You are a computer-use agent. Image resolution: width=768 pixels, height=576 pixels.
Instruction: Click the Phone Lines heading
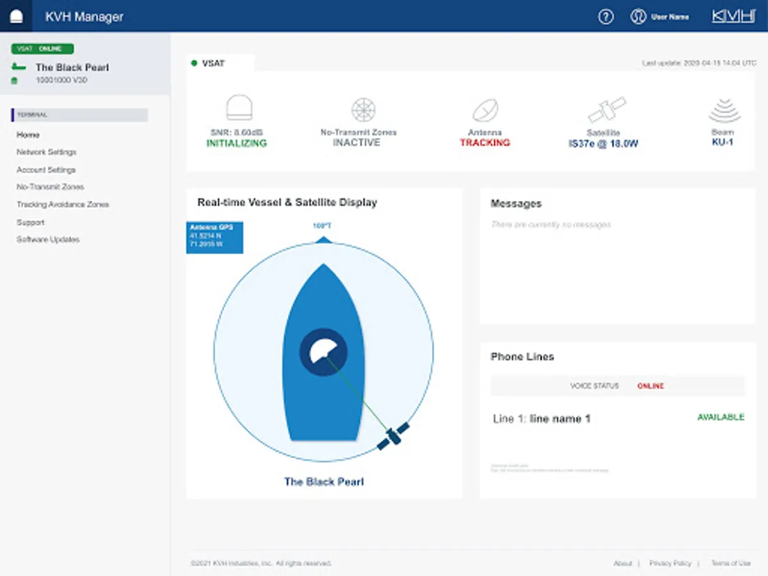click(522, 356)
